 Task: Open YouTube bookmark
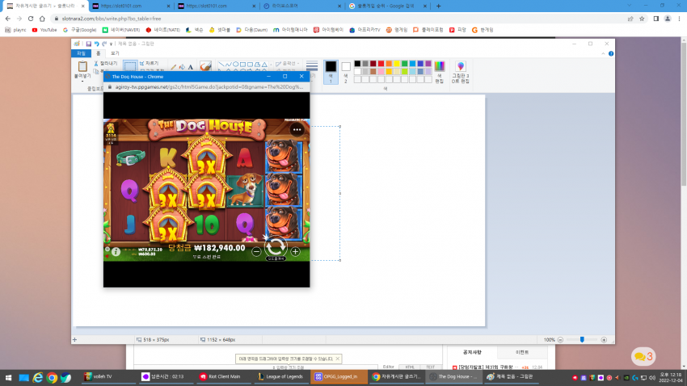click(x=44, y=30)
